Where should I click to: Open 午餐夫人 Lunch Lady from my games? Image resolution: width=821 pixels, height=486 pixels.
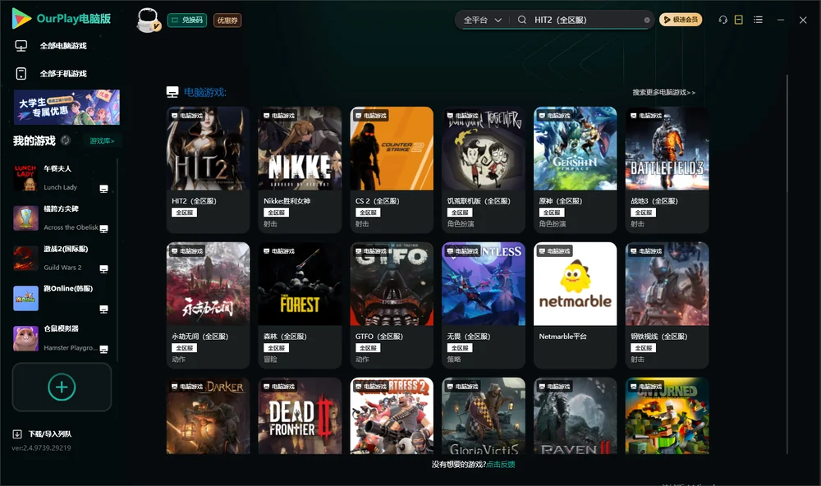[x=61, y=177]
